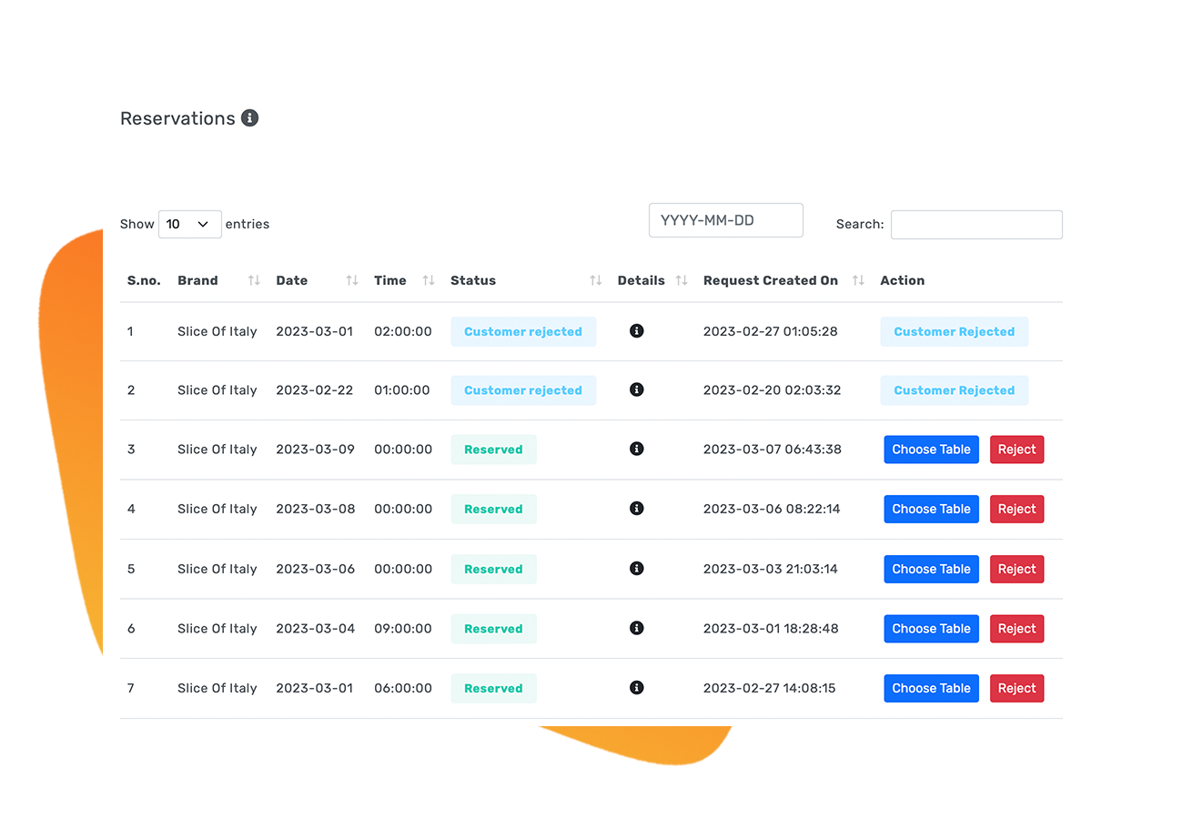Click Customer rejected status in row 1
Screen dimensions: 1183x819
tap(523, 331)
